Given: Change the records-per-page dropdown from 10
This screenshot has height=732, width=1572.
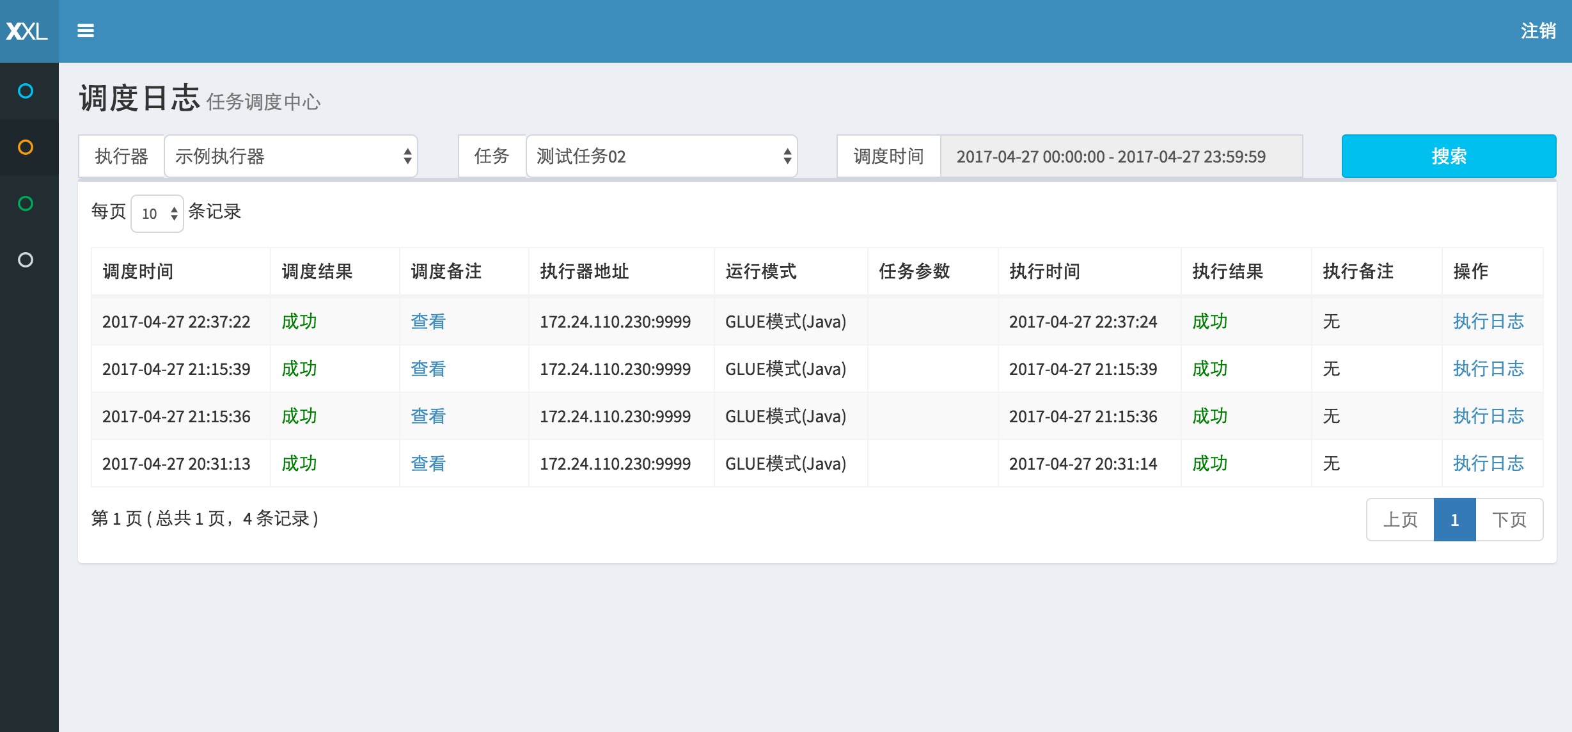Looking at the screenshot, I should point(157,212).
